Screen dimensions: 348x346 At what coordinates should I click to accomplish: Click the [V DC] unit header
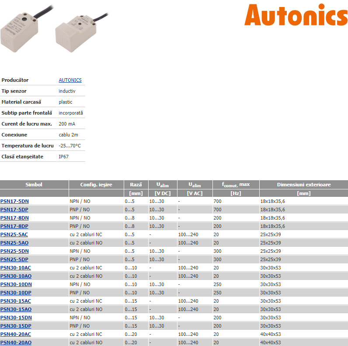pyautogui.click(x=163, y=193)
